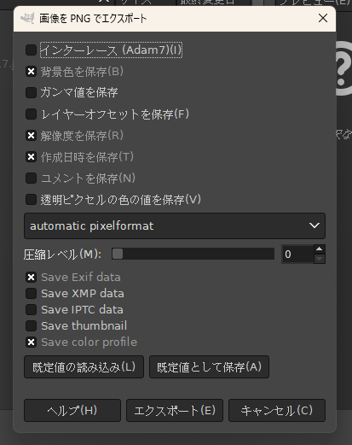
Task: Toggle ガンマ値を保存 checkbox
Action: point(31,93)
